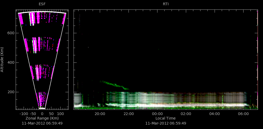Image resolution: width=263 pixels, height=129 pixels.
Task: Click the 400 altitude tick label
Action: point(11,63)
